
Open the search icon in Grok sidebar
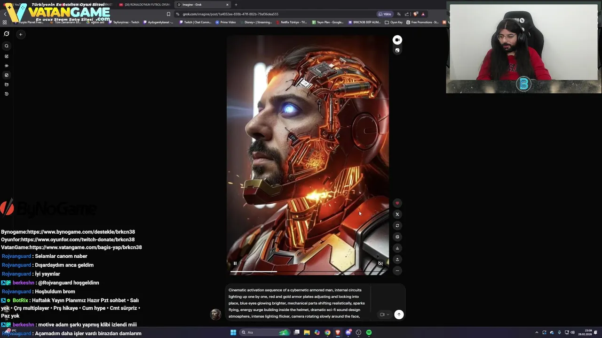click(7, 46)
